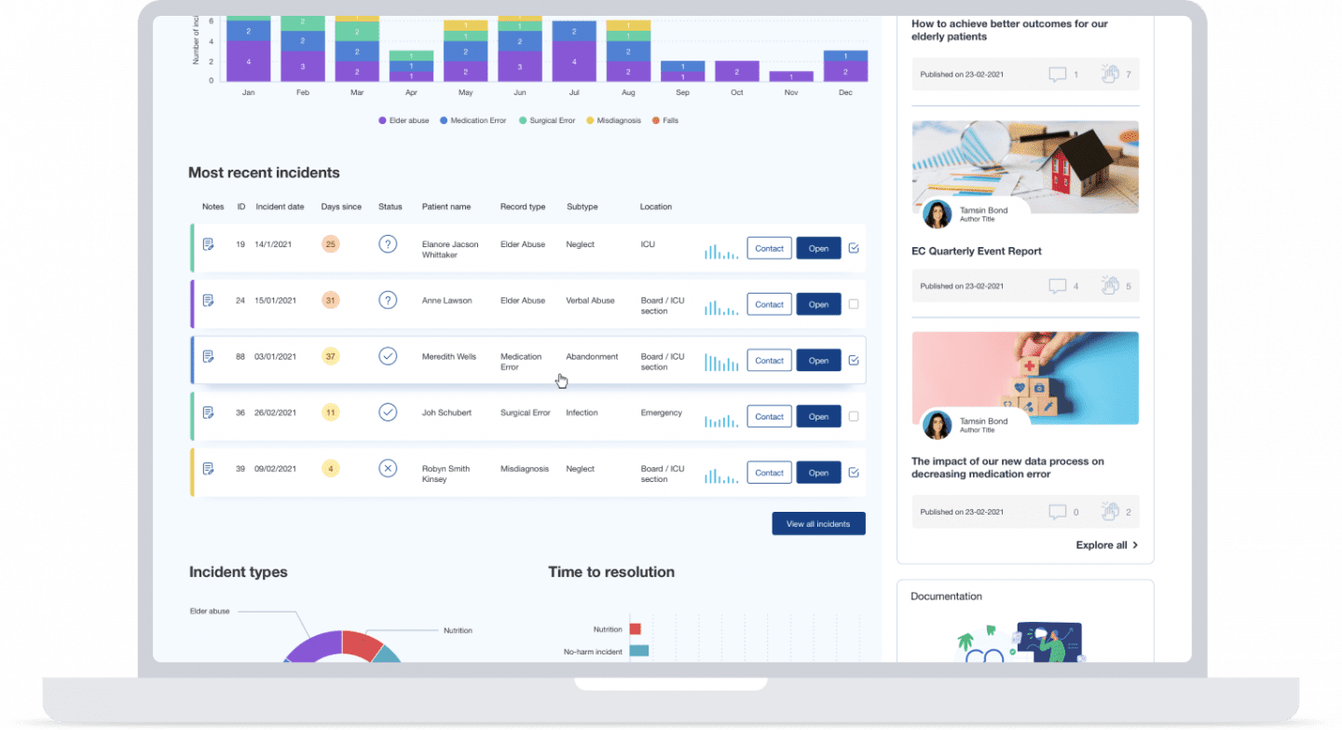1342x730 pixels.
Task: Click question status icon for Anne Lawson
Action: (x=388, y=300)
